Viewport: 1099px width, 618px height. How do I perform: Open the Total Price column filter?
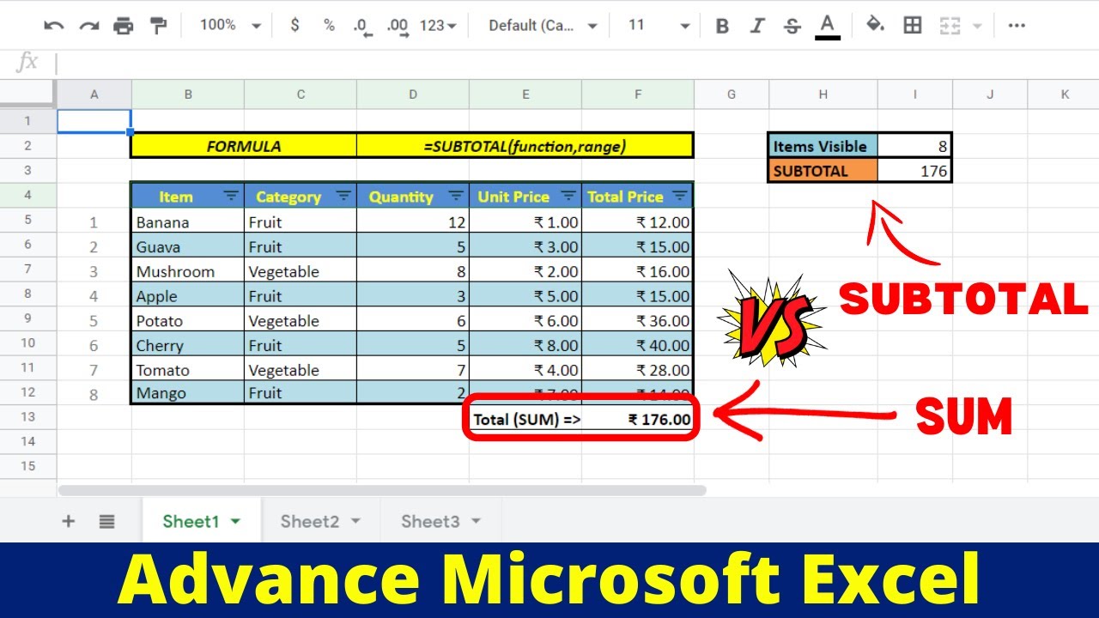[680, 197]
